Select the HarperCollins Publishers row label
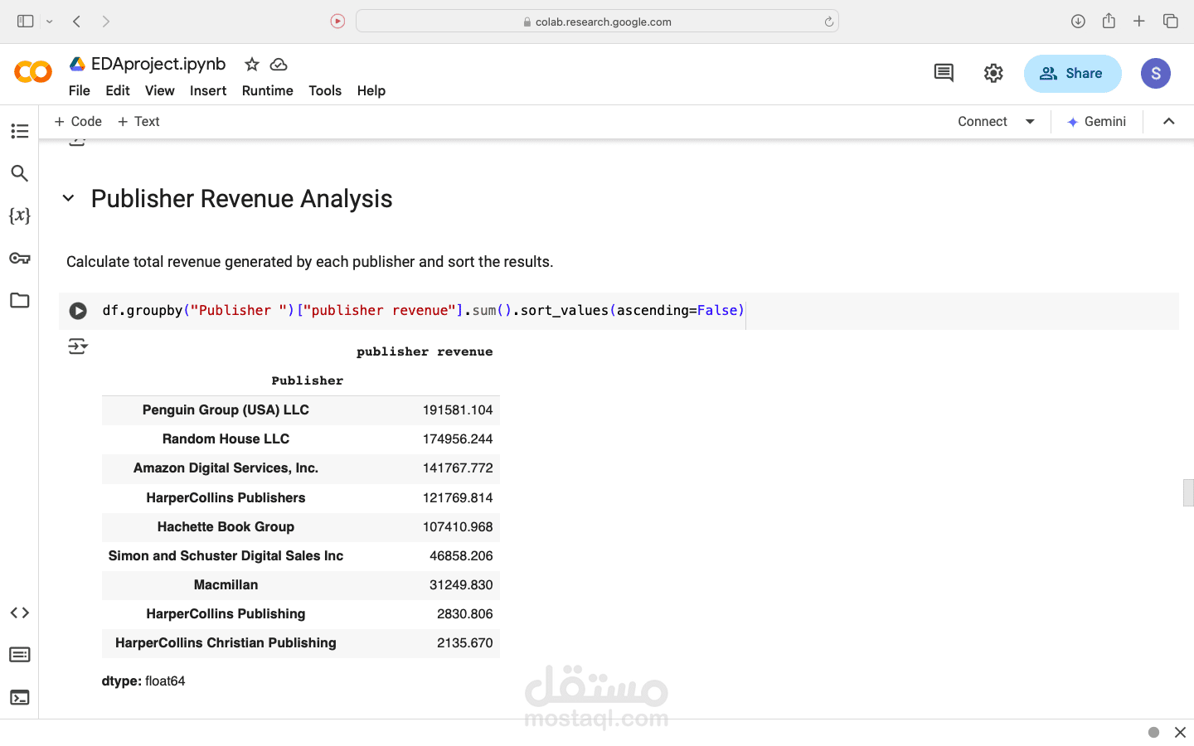The image size is (1194, 746). (226, 498)
